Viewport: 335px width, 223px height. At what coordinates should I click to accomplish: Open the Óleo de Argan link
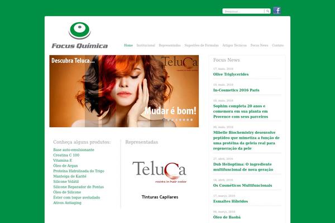click(65, 166)
